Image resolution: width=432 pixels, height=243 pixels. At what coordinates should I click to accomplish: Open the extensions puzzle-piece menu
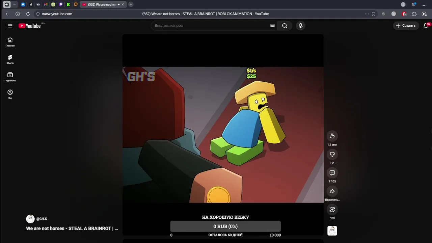(414, 14)
